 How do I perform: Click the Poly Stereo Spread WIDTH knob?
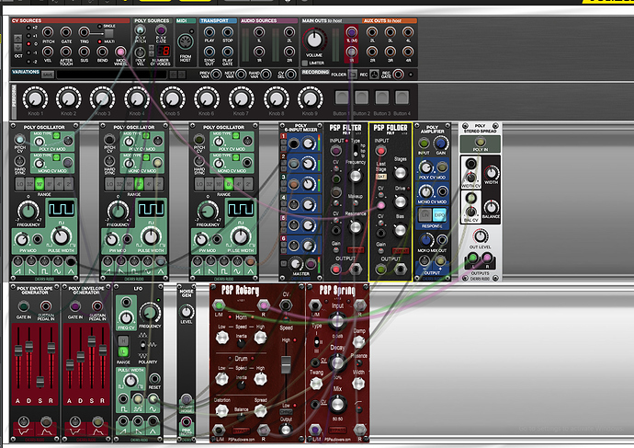coord(492,173)
